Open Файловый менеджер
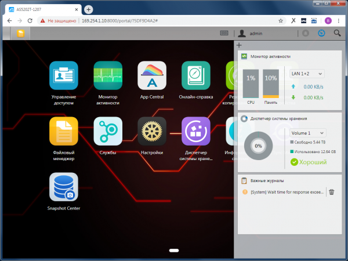This screenshot has height=261, width=348. tap(63, 131)
